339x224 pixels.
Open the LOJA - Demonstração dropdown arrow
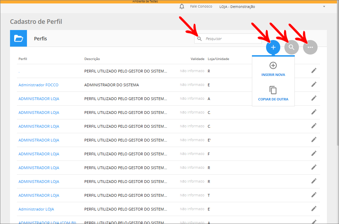tap(324, 7)
